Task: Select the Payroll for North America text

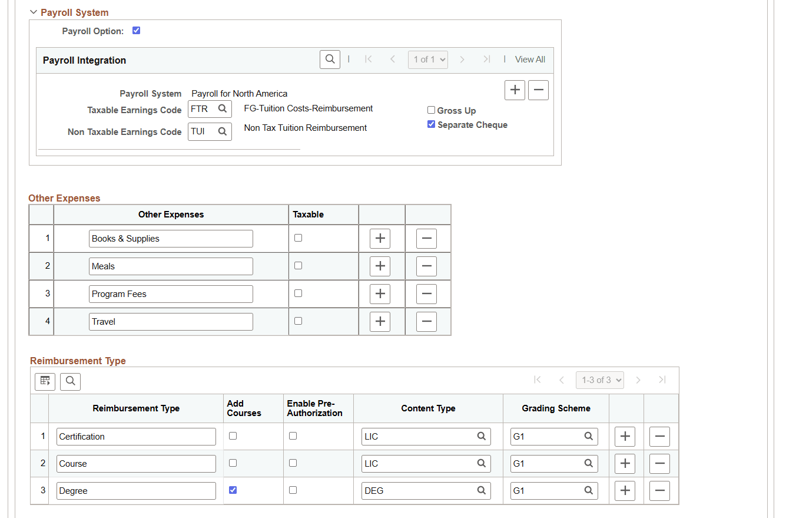Action: click(x=240, y=94)
